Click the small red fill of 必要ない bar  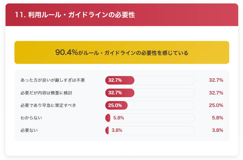(x=107, y=130)
